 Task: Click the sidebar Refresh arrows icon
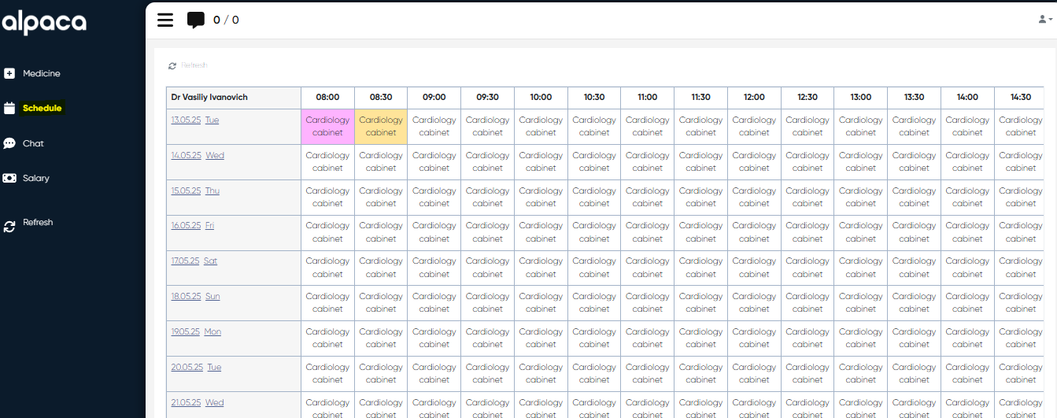[9, 226]
